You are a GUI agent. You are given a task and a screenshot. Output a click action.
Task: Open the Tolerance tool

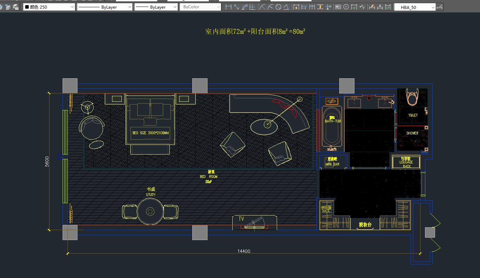click(x=338, y=7)
